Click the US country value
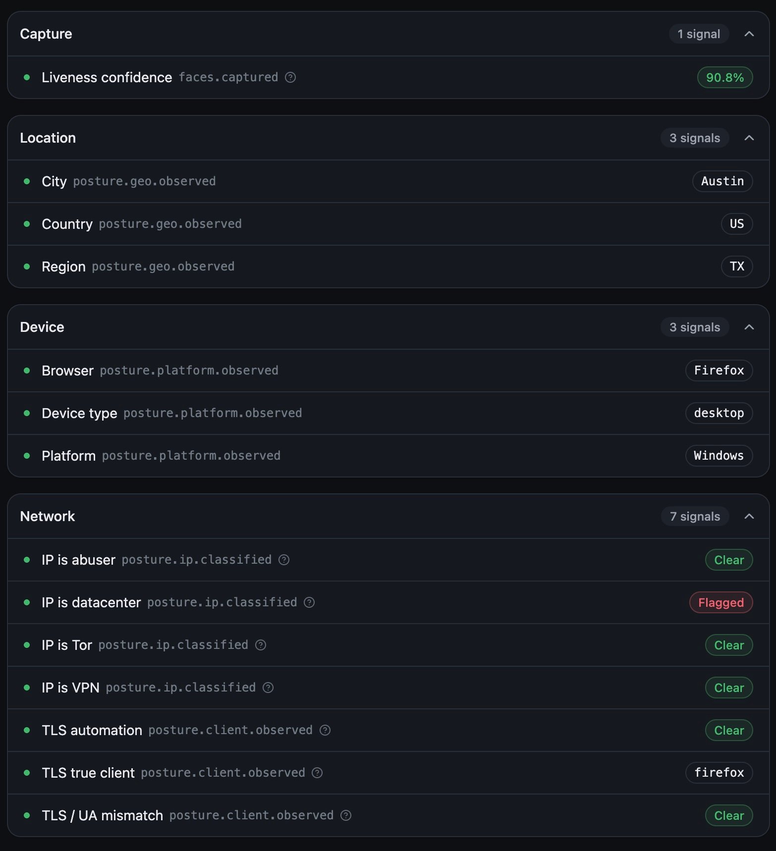776x851 pixels. point(737,224)
